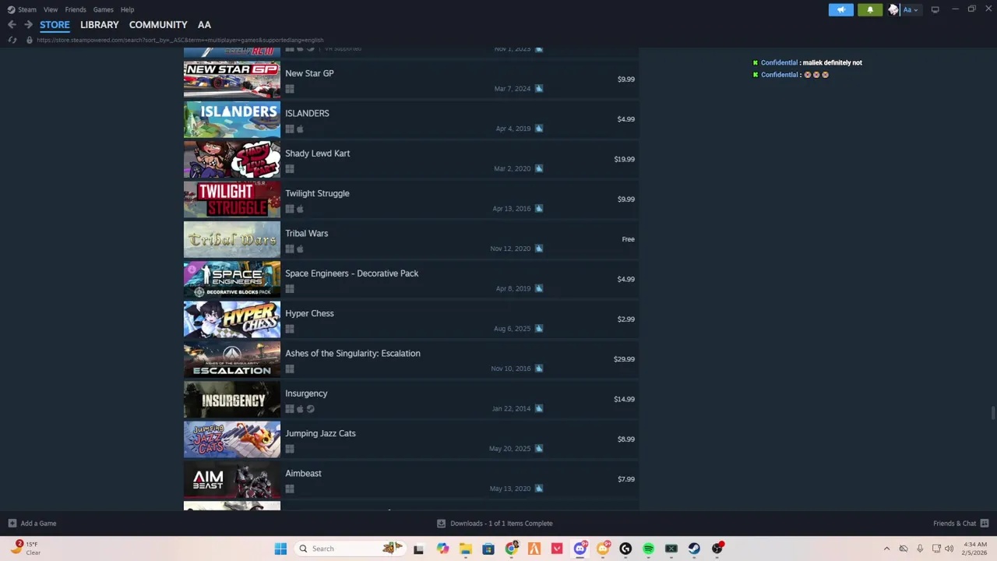Click the taskbar Search box

point(349,549)
